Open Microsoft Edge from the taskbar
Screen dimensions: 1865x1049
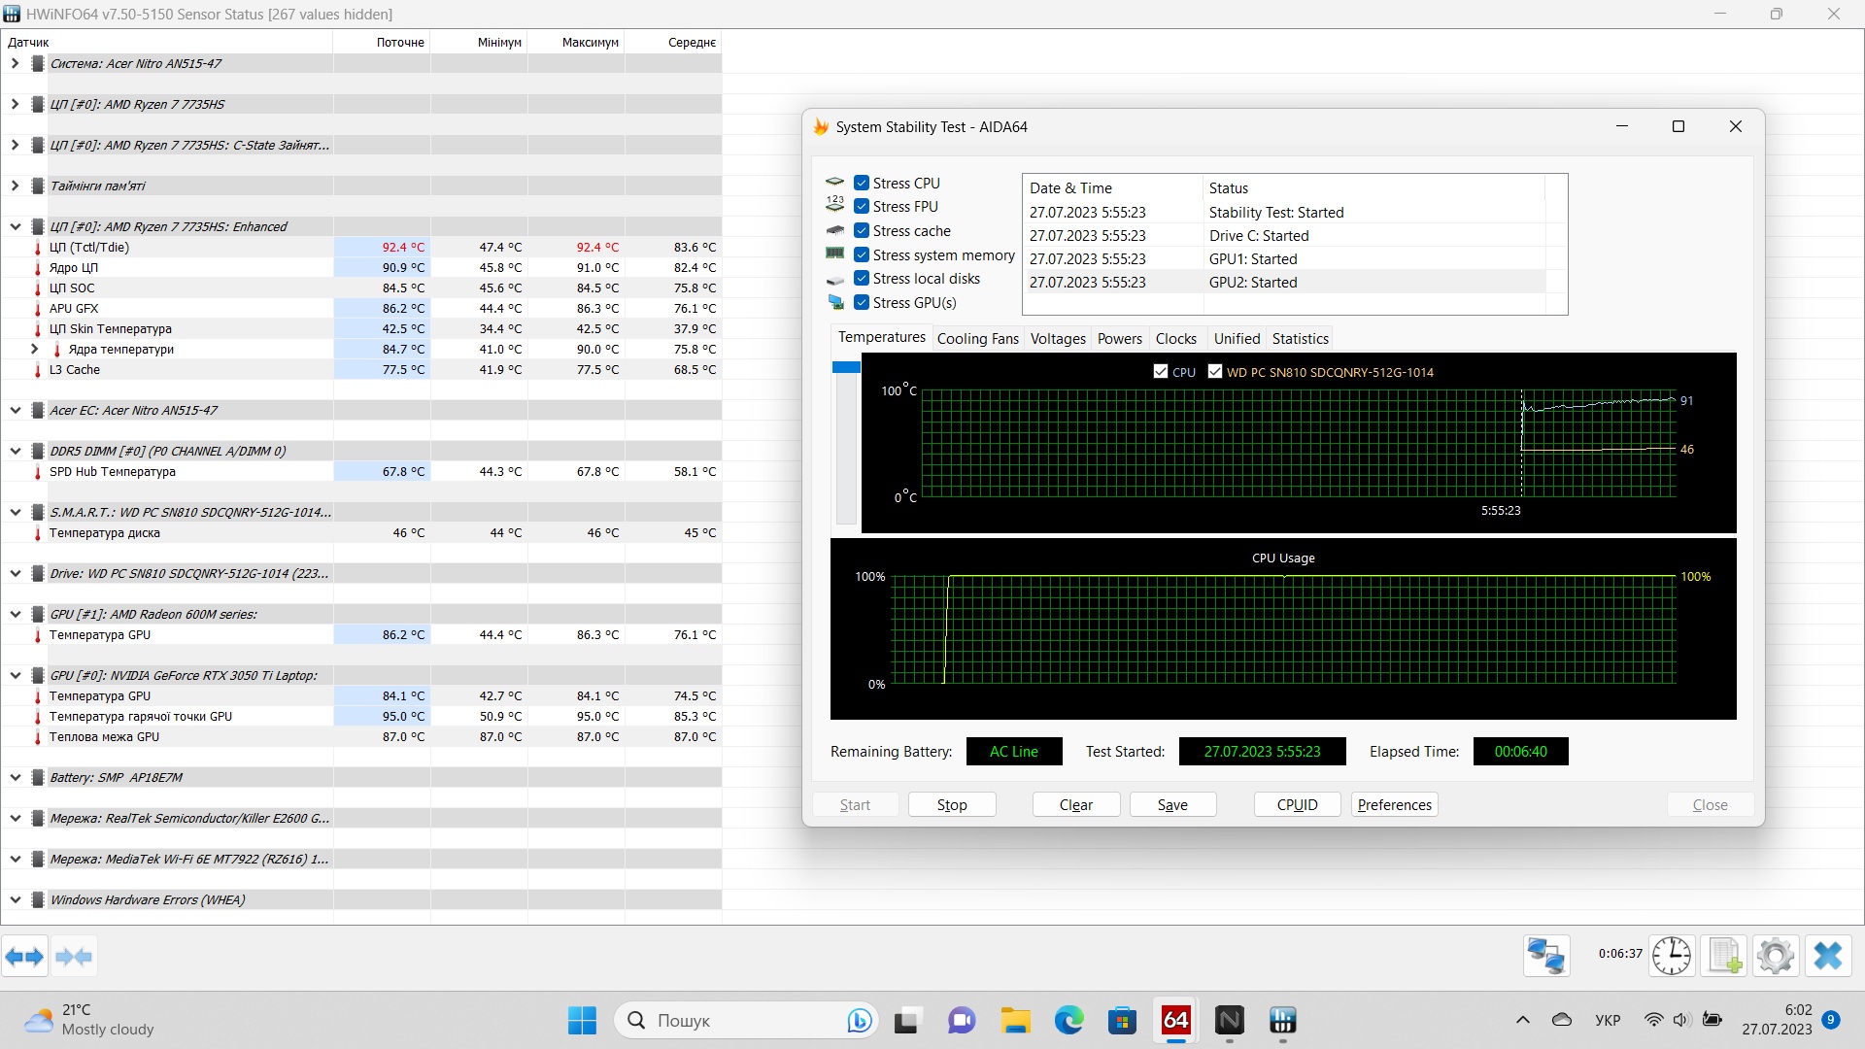(1068, 1021)
